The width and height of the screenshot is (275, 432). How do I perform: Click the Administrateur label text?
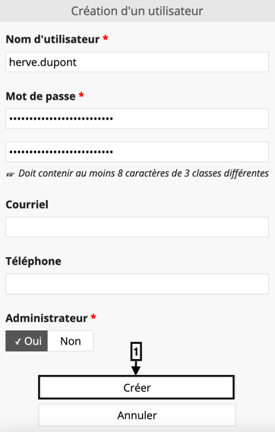pos(46,318)
